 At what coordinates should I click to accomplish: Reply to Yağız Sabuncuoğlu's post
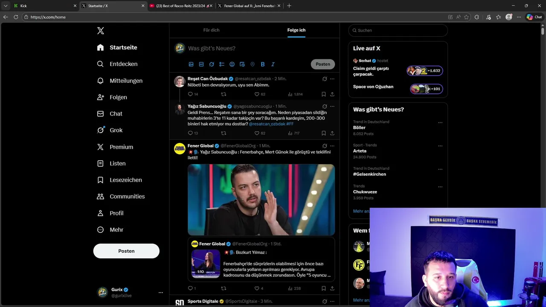(x=190, y=133)
